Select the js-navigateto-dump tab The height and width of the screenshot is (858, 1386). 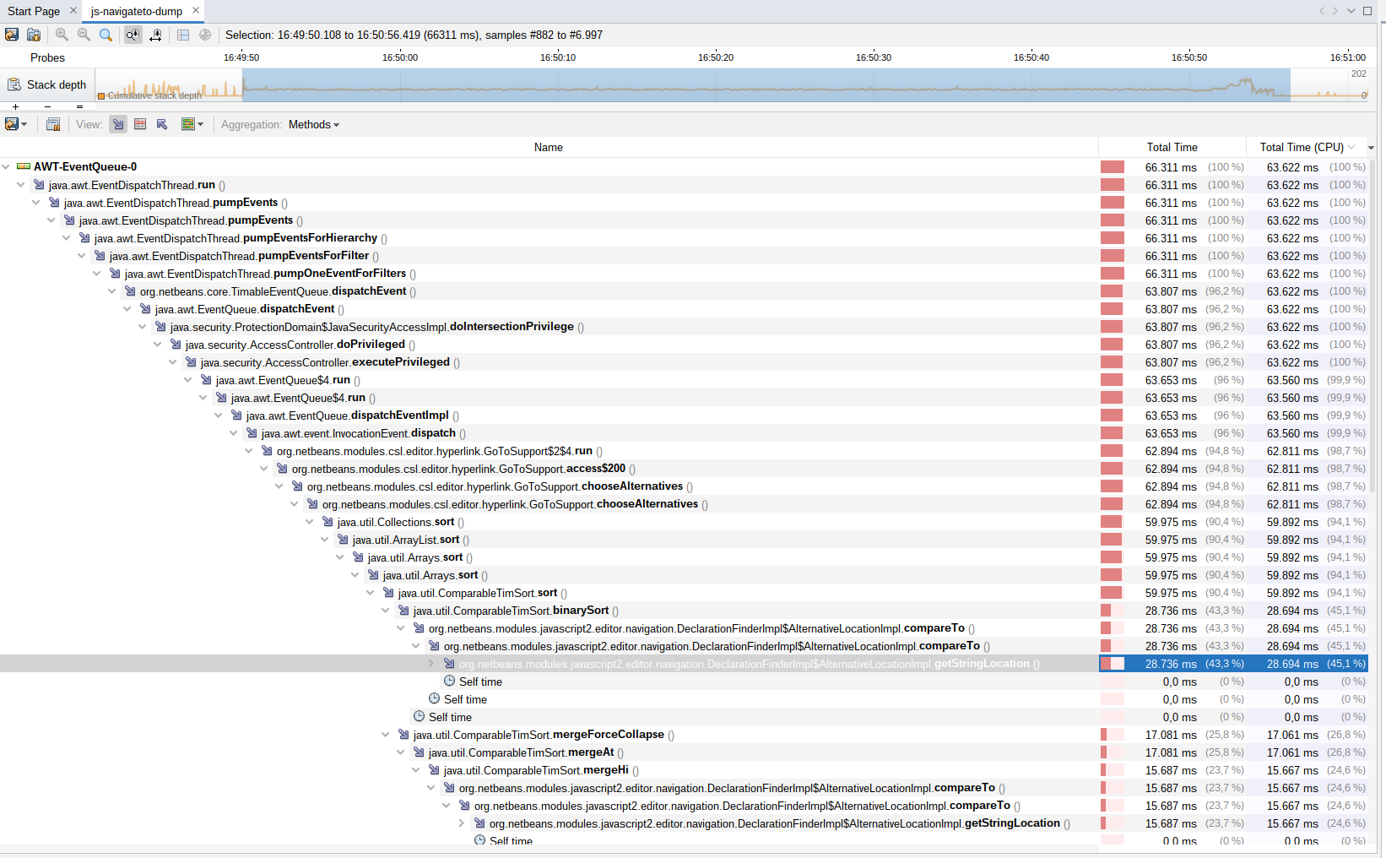click(x=137, y=11)
